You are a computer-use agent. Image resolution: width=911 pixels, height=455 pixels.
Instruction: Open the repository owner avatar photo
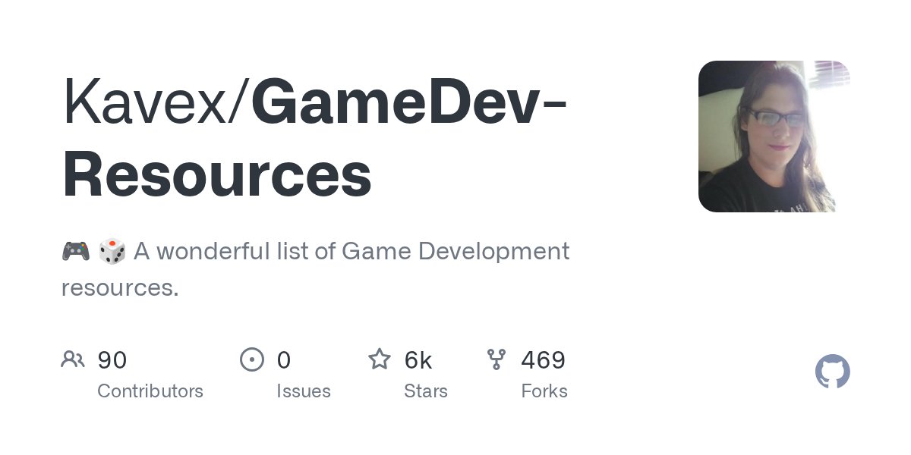pos(774,136)
